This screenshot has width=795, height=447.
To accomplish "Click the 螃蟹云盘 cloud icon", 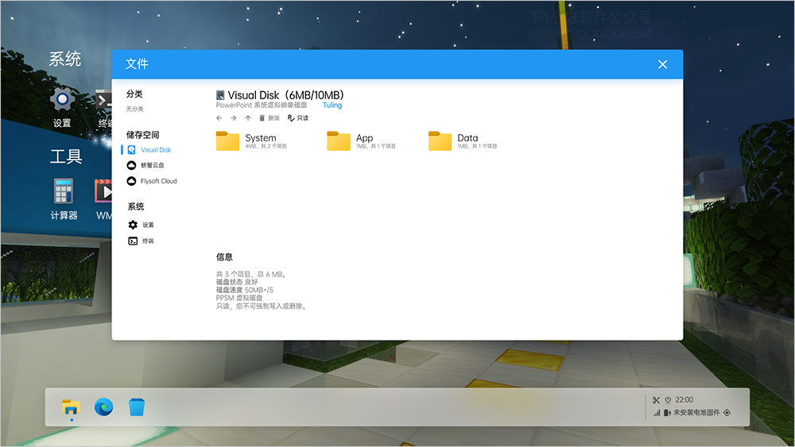I will (x=131, y=165).
